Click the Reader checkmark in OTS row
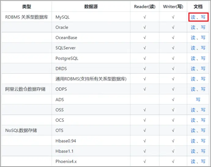 (x=145, y=130)
